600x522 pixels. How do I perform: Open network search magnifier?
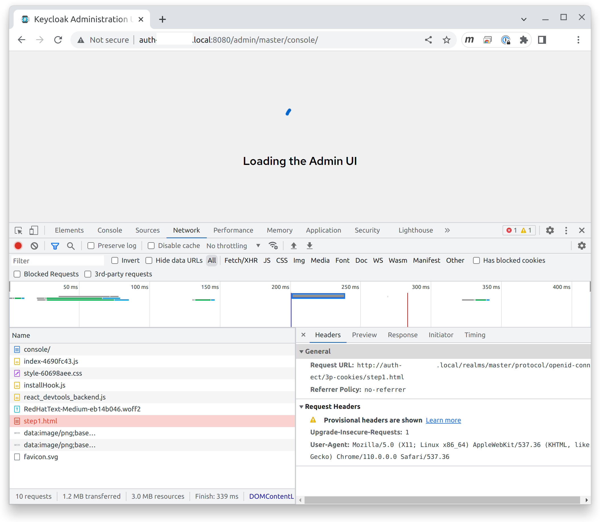(x=71, y=246)
